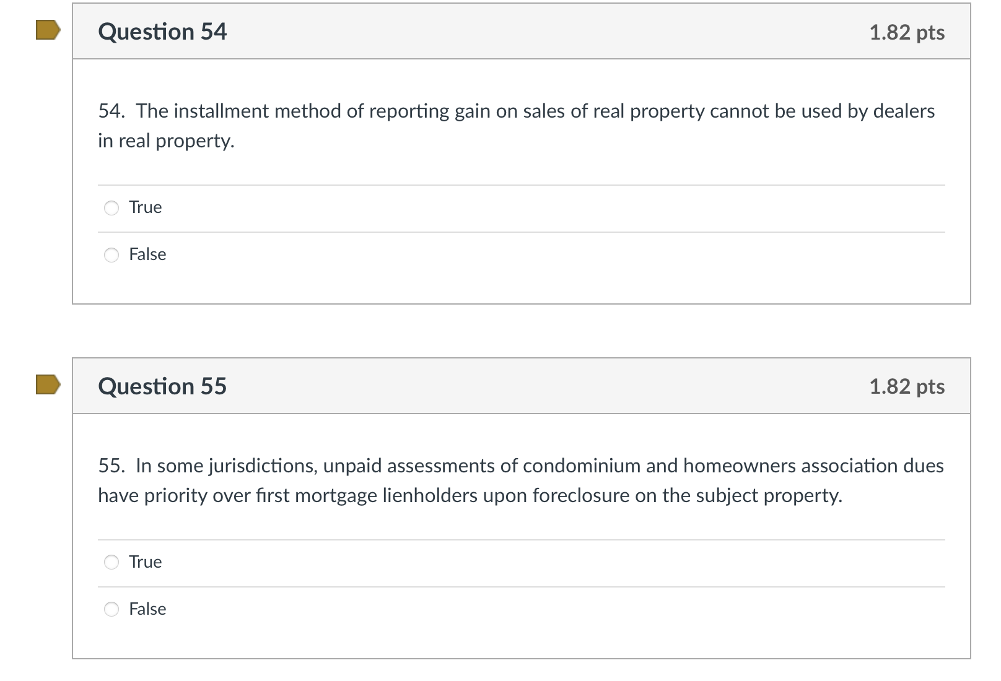Click the True answer label in Question 55
This screenshot has height=681, width=1001.
(x=144, y=562)
